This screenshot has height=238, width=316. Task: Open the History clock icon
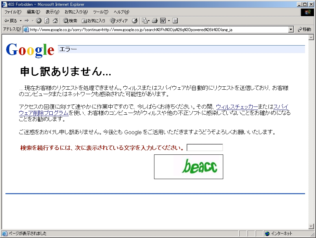pyautogui.click(x=135, y=21)
